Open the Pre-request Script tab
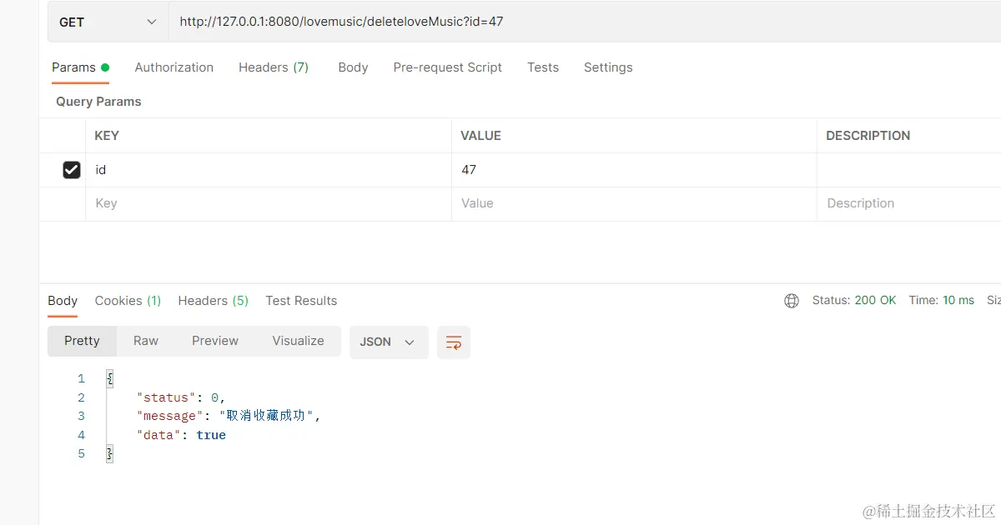 pos(447,67)
